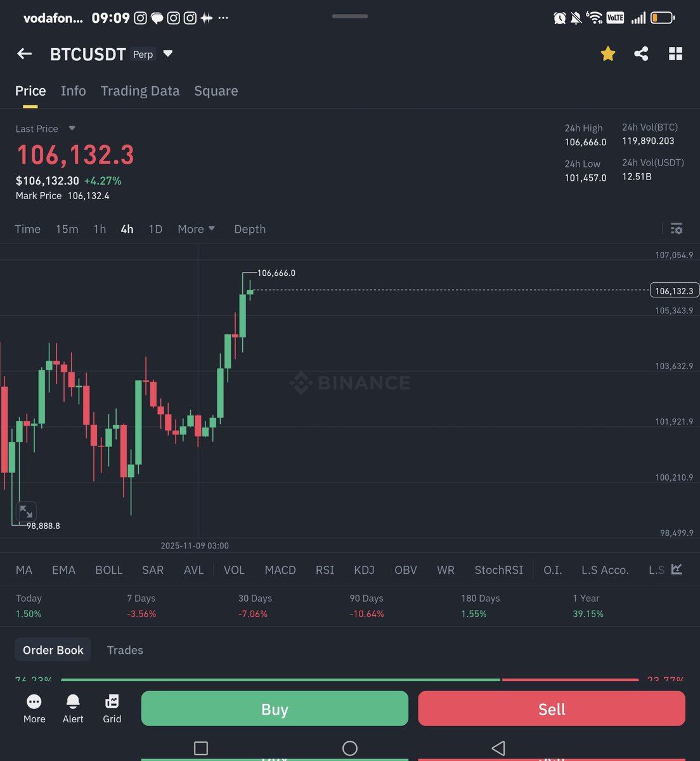Toggle the RSI sub-indicator

325,570
